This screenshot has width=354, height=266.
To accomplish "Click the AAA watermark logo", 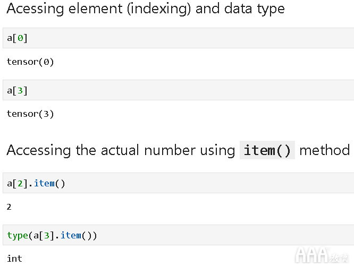I will point(322,255).
